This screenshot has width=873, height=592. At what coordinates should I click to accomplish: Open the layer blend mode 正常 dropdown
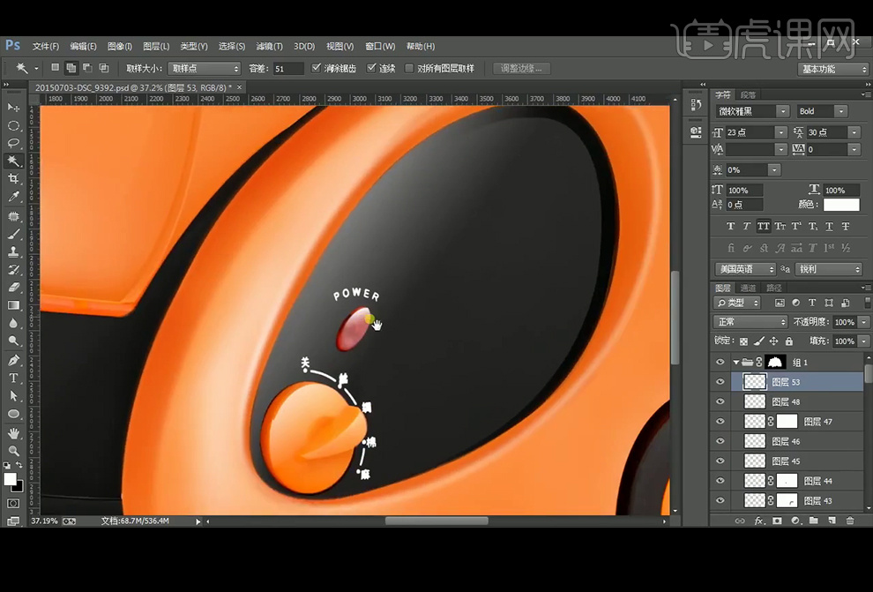[750, 322]
